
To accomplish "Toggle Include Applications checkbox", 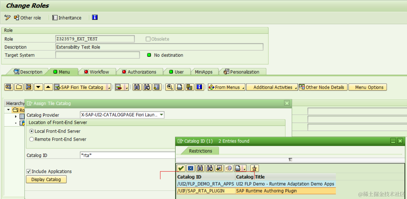I will pos(29,171).
